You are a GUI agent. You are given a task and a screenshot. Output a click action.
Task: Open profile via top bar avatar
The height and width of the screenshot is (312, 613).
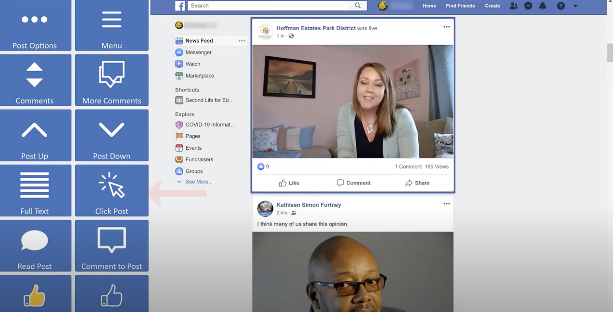(x=383, y=6)
